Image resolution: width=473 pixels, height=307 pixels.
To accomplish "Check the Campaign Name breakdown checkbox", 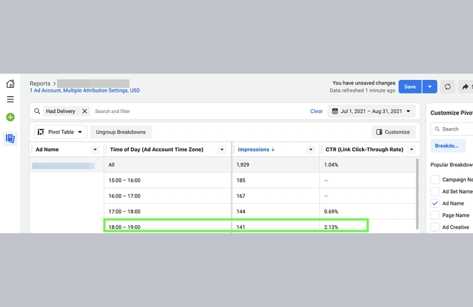I will pos(435,179).
